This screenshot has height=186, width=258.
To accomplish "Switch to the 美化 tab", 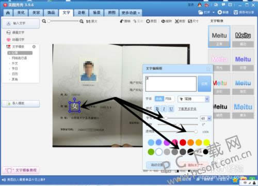I will tap(21, 13).
